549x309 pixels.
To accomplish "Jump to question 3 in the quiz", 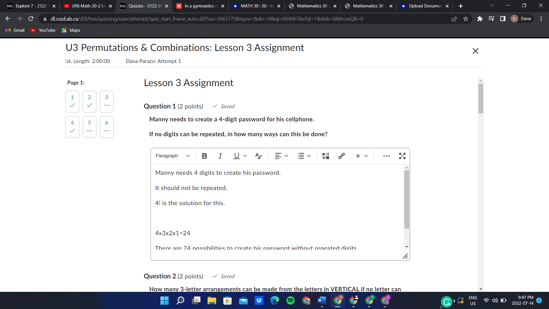I will coord(106,101).
